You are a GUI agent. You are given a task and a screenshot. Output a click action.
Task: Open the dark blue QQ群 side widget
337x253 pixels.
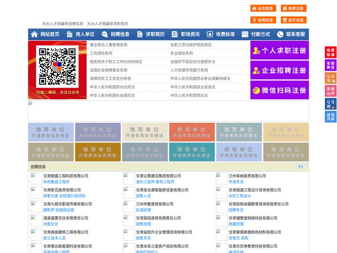(330, 104)
